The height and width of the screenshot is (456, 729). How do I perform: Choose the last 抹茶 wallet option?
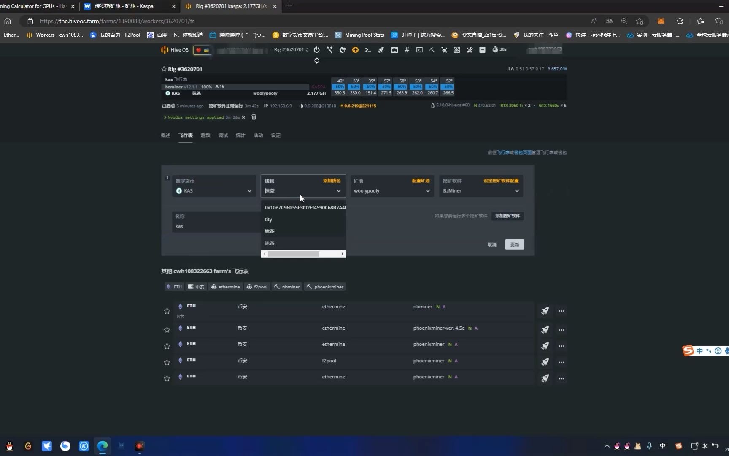303,243
